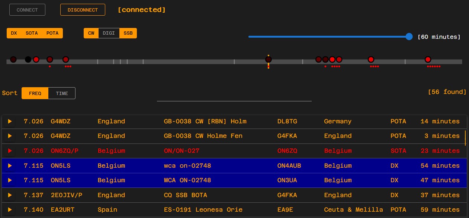469x218 pixels.
Task: Toggle the POTA spot filter button
Action: click(x=52, y=33)
